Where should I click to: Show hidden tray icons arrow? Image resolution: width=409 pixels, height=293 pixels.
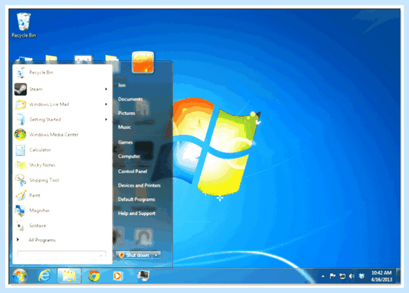click(323, 276)
